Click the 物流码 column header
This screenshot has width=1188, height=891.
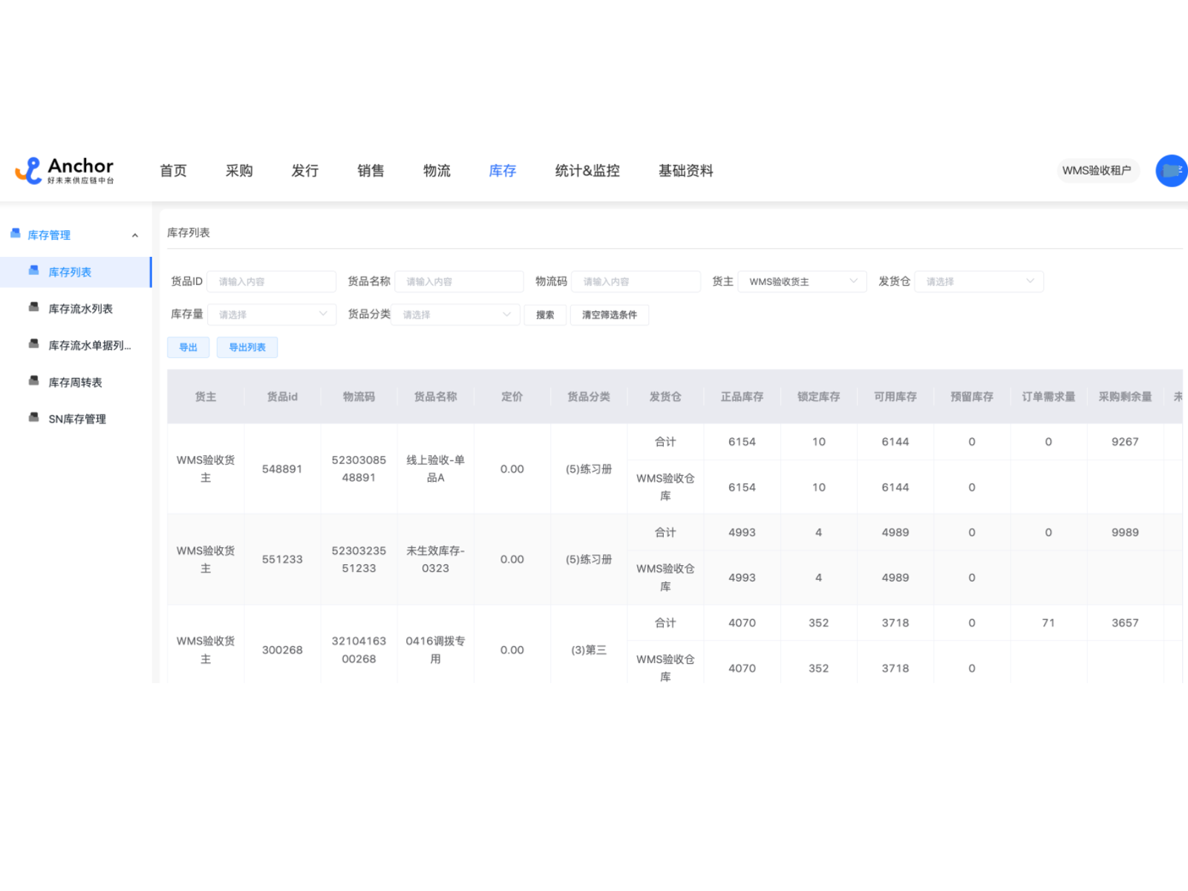point(359,396)
